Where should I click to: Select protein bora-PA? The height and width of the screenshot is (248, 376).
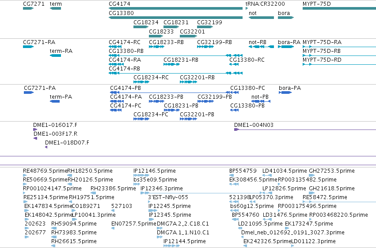[x=285, y=93]
